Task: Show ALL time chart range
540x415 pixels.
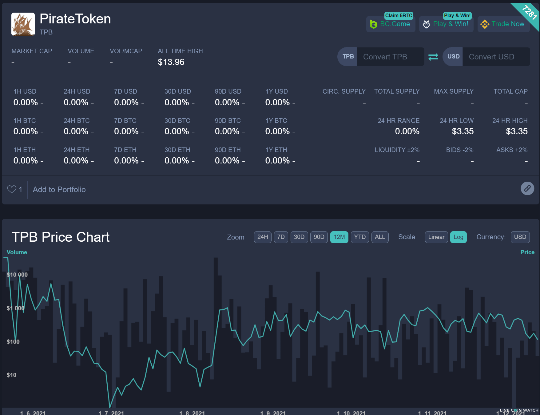Action: click(380, 237)
